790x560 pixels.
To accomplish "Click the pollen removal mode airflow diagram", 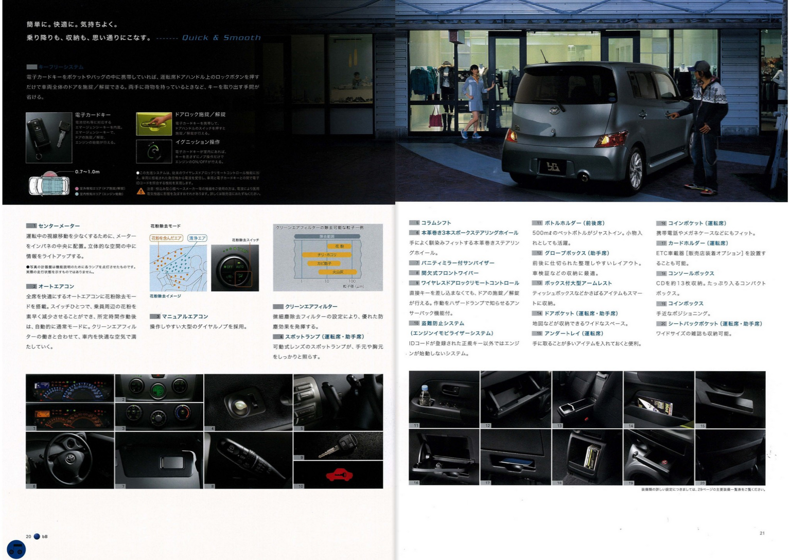I will (x=178, y=268).
